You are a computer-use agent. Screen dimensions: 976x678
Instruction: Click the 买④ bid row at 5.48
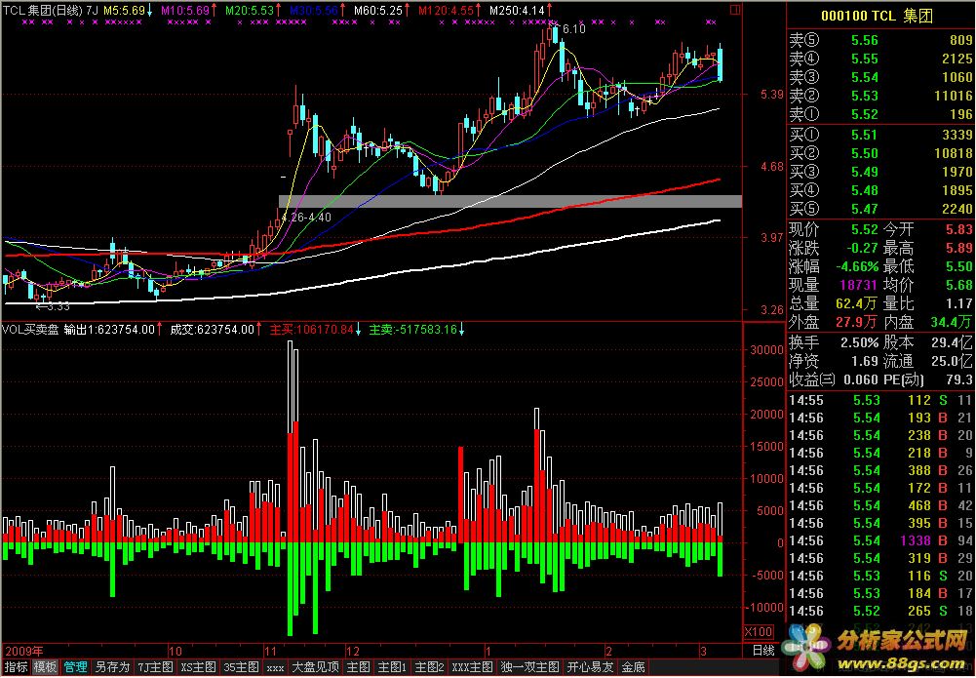point(880,190)
